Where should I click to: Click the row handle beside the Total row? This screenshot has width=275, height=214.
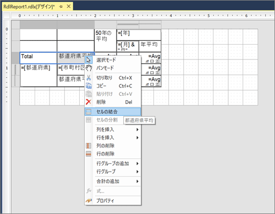click(15, 58)
